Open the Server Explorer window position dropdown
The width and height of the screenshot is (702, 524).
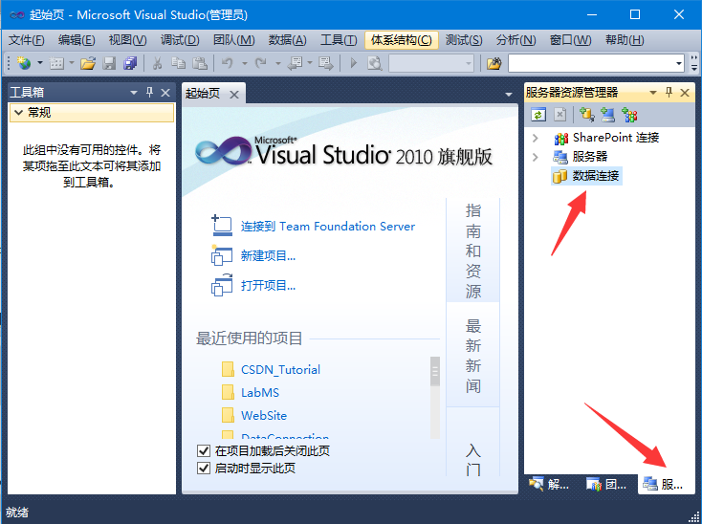(x=653, y=93)
